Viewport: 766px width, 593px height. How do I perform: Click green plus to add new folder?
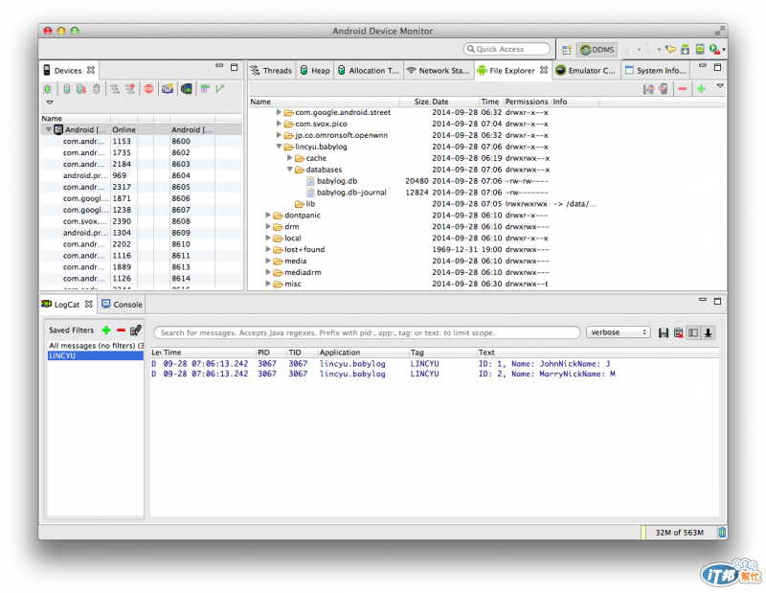pos(702,89)
